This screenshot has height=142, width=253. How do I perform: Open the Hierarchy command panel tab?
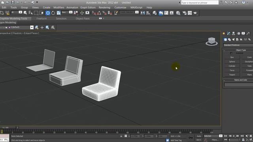click(234, 34)
